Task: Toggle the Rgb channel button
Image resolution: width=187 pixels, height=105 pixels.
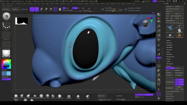Action: [75, 8]
